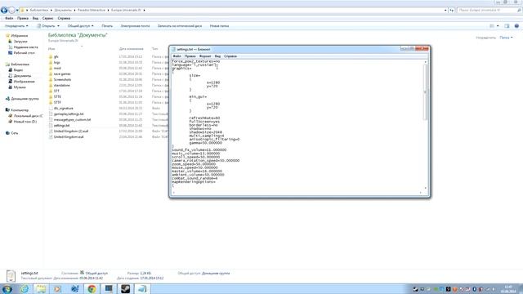The image size is (523, 294).
Task: Open the address bar history dropdown arrow
Action: tap(445, 11)
